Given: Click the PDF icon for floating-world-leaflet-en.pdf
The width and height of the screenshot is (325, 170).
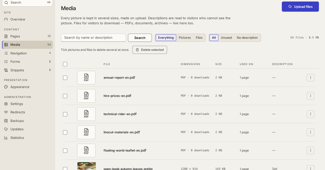Looking at the screenshot, I should 86,151.
